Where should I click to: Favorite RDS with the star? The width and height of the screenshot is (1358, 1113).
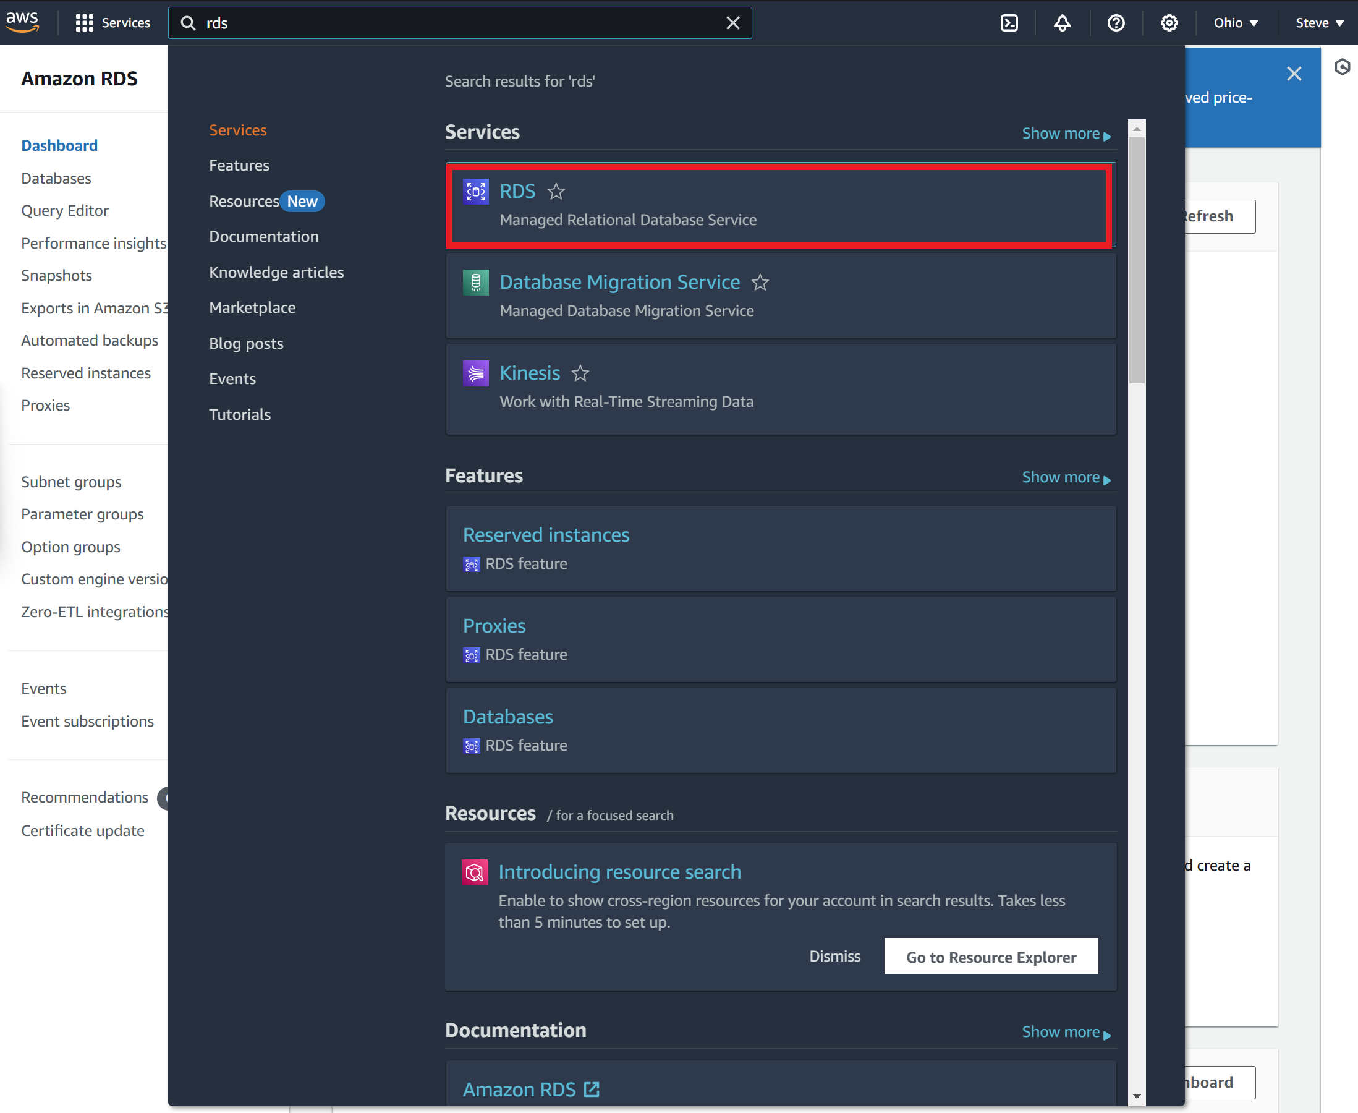point(556,192)
